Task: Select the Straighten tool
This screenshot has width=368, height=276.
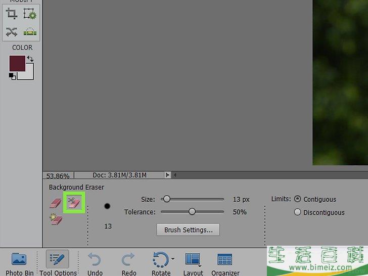Action: tap(30, 32)
